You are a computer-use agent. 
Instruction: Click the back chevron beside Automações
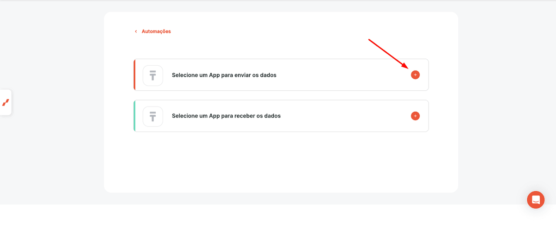coord(136,31)
